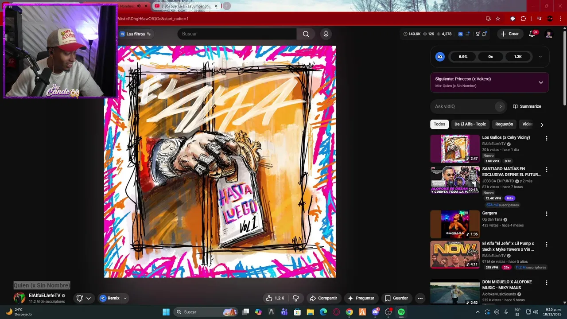The image size is (567, 319).
Task: Open YouTube notifications bell
Action: 532,34
